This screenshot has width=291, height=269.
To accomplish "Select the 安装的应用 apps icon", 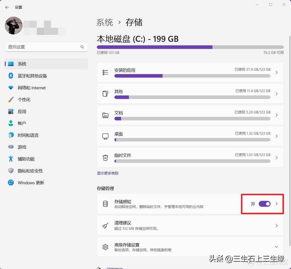I will (x=105, y=72).
